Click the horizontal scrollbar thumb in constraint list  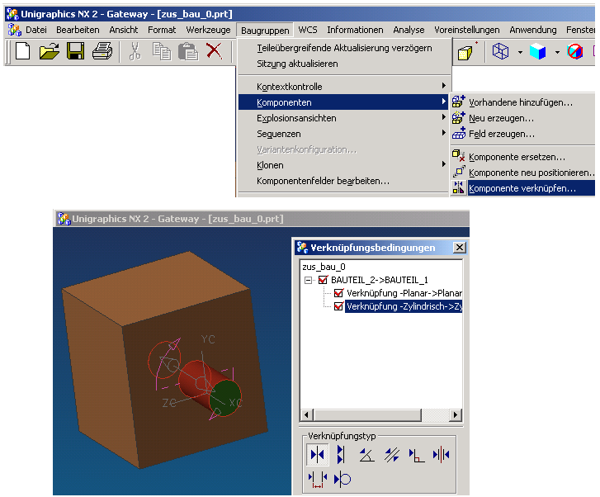point(367,414)
